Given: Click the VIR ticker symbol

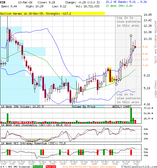Looking at the screenshot, I should tap(3, 2).
